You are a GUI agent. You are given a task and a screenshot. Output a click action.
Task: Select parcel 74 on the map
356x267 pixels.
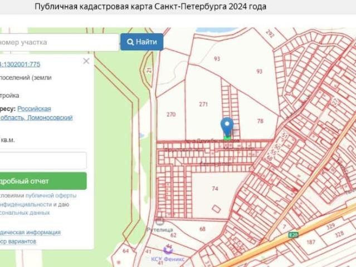(x=215, y=189)
